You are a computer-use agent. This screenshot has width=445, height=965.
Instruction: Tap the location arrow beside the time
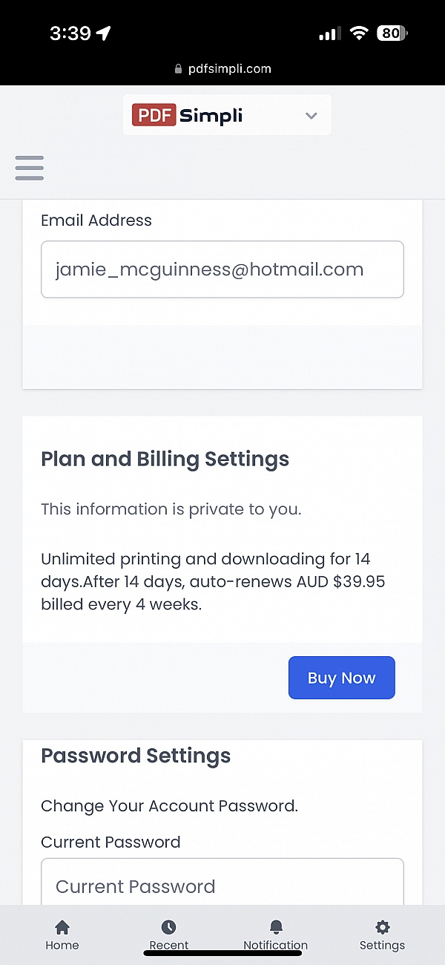[x=104, y=33]
